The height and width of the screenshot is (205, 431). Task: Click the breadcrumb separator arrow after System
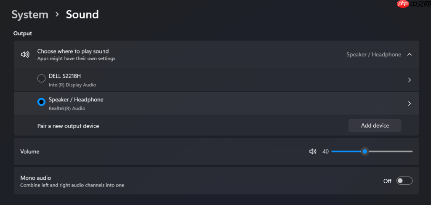pos(57,14)
